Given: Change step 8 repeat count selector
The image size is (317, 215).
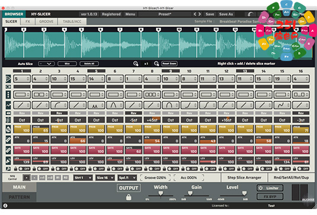Looking at the screenshot, I should 152,95.
